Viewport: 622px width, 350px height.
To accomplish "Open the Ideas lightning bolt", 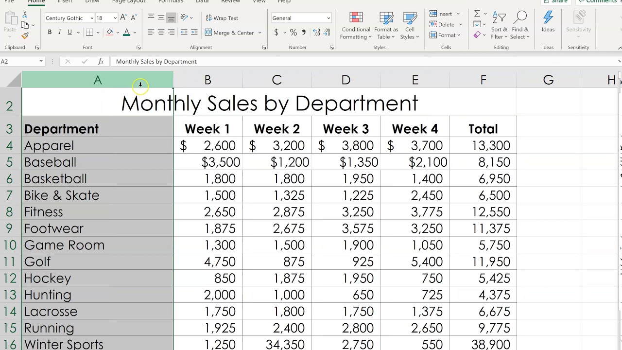I will 548,22.
